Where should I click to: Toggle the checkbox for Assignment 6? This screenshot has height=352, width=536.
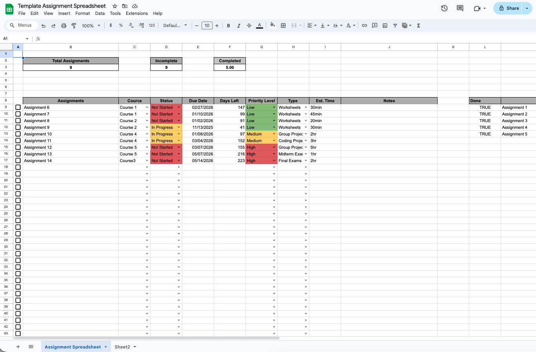[18, 107]
